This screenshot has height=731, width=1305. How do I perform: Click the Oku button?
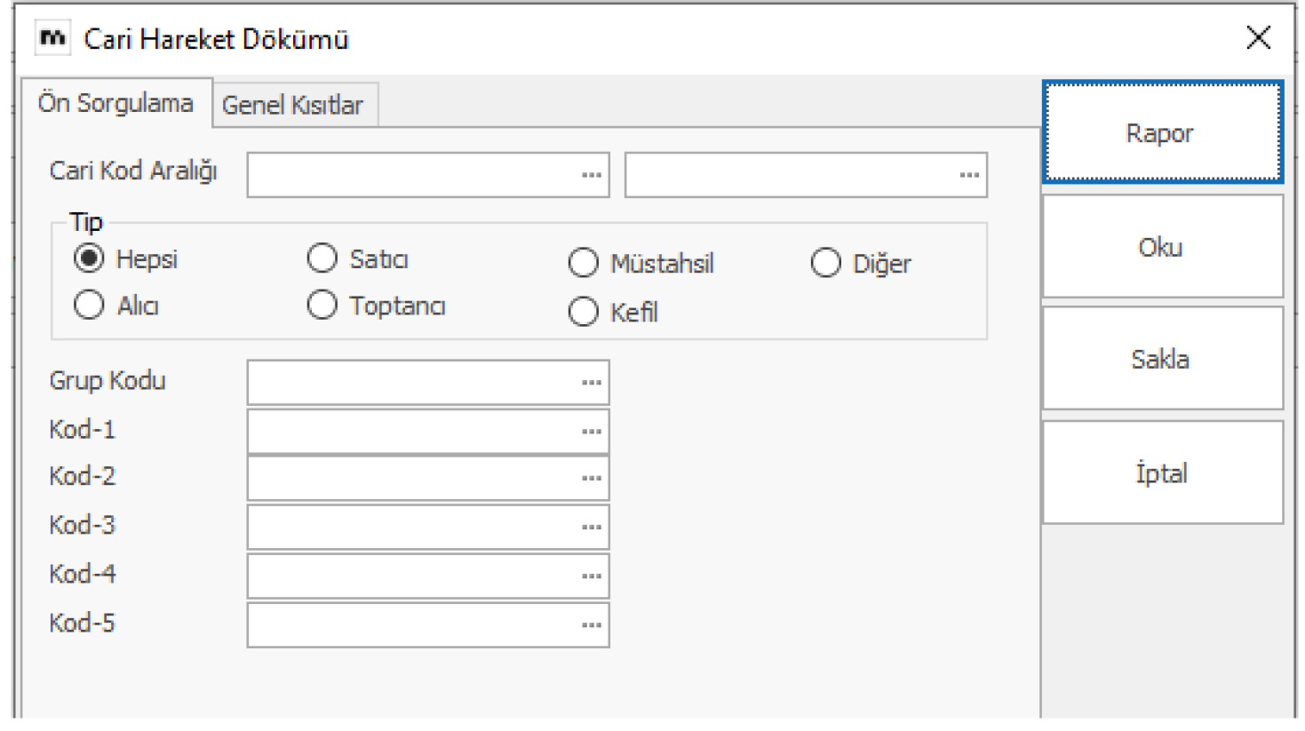pyautogui.click(x=1162, y=247)
